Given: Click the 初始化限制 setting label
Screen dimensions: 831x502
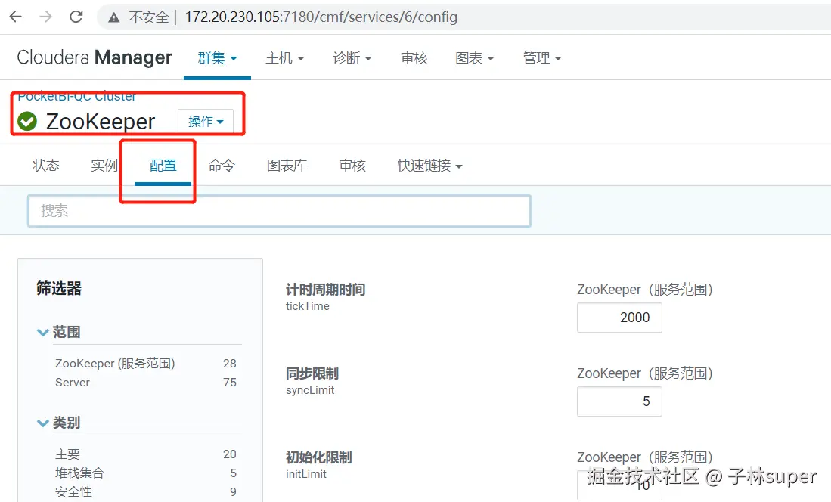Looking at the screenshot, I should tap(318, 457).
